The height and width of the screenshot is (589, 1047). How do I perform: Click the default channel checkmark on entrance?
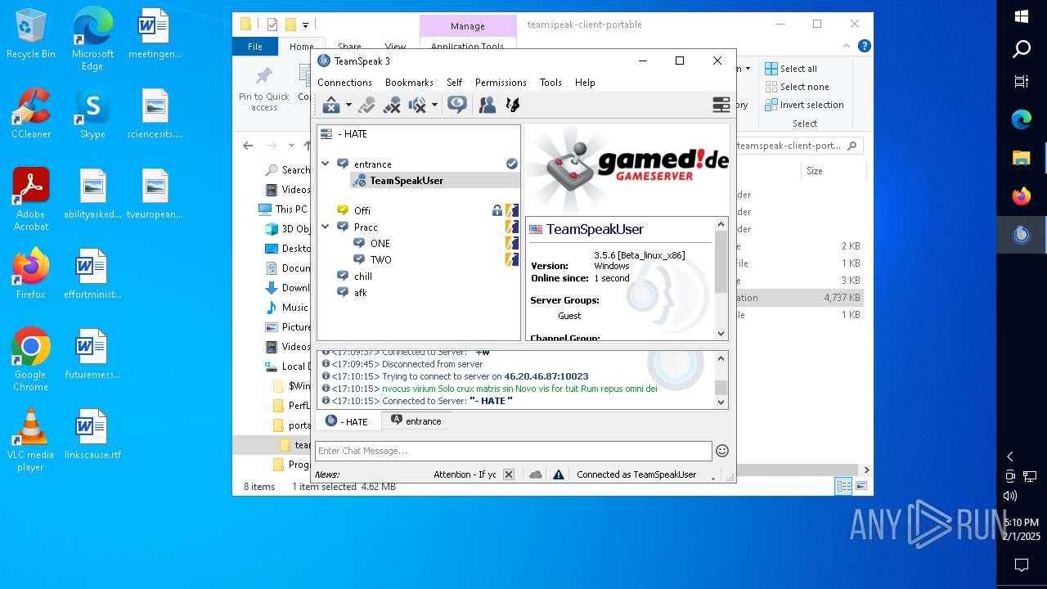coord(512,164)
